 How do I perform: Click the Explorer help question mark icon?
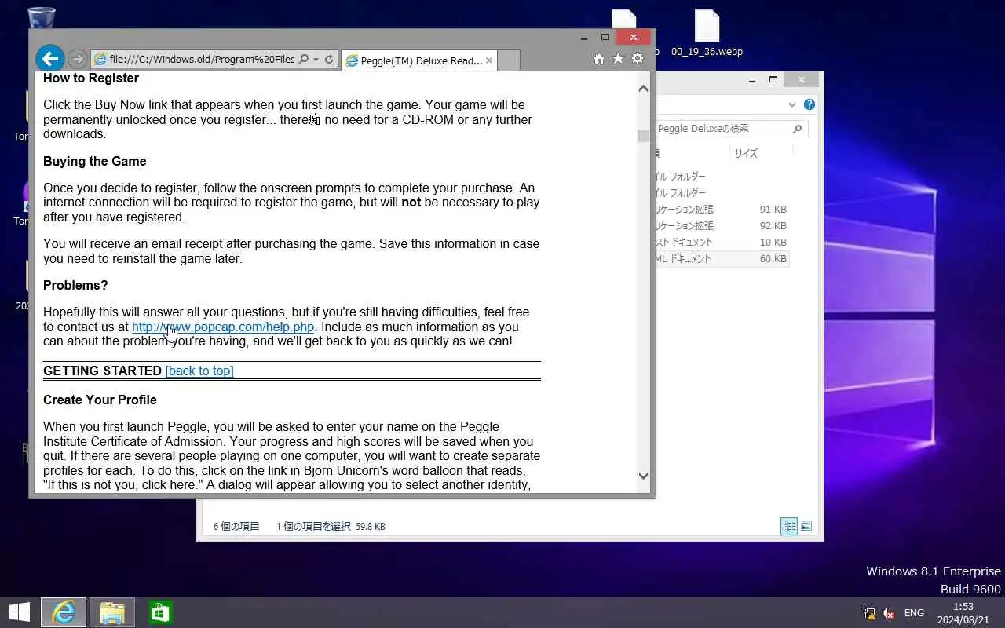pyautogui.click(x=809, y=104)
